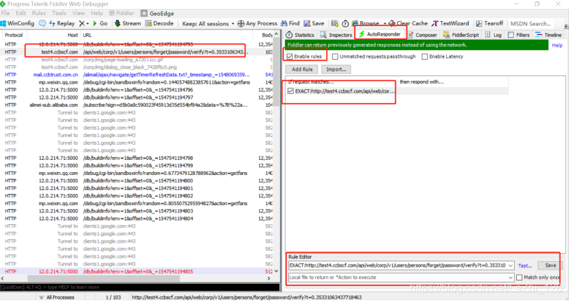Click Any Process target picker
Image resolution: width=569 pixels, height=301 pixels.
pos(257,23)
